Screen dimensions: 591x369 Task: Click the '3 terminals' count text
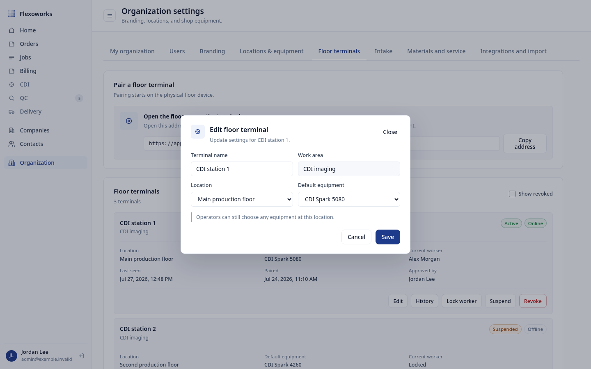pyautogui.click(x=127, y=202)
